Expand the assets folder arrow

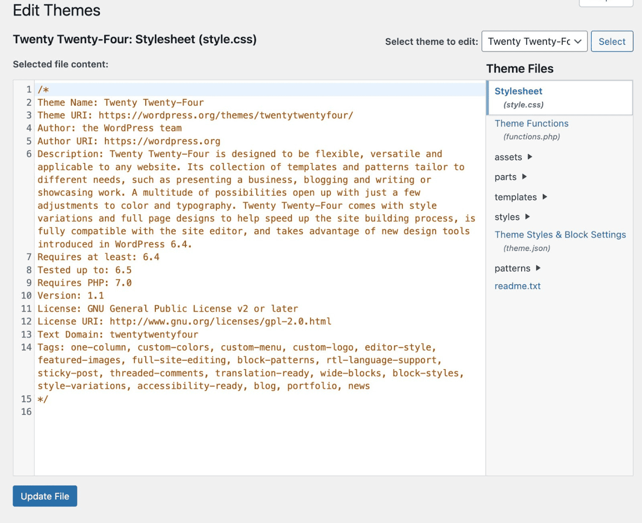(530, 157)
